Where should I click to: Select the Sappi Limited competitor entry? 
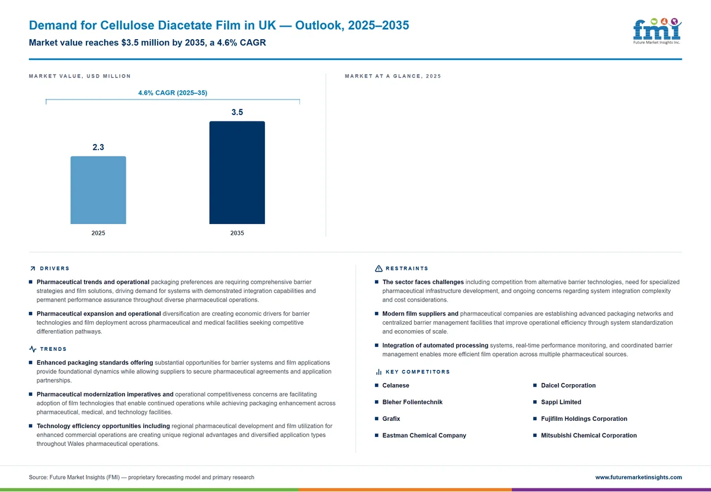coord(561,402)
